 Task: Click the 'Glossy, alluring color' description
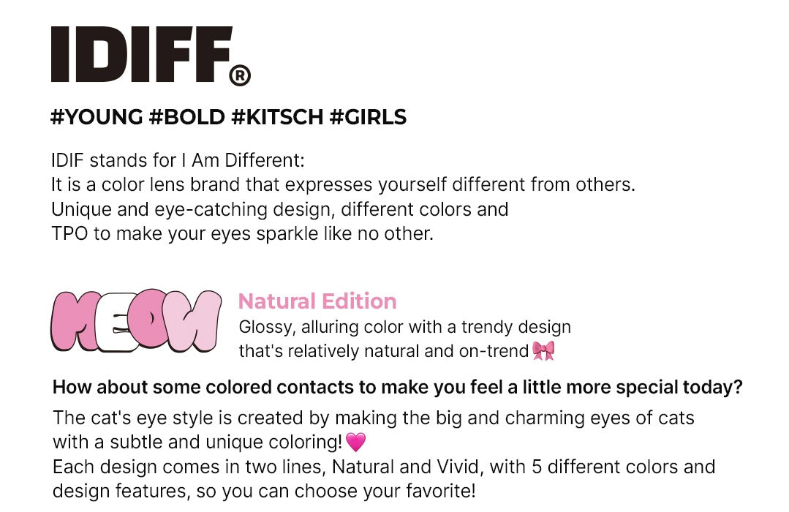404,327
